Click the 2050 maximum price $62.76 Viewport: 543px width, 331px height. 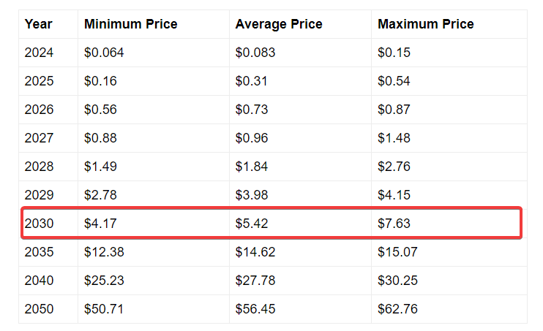(397, 309)
